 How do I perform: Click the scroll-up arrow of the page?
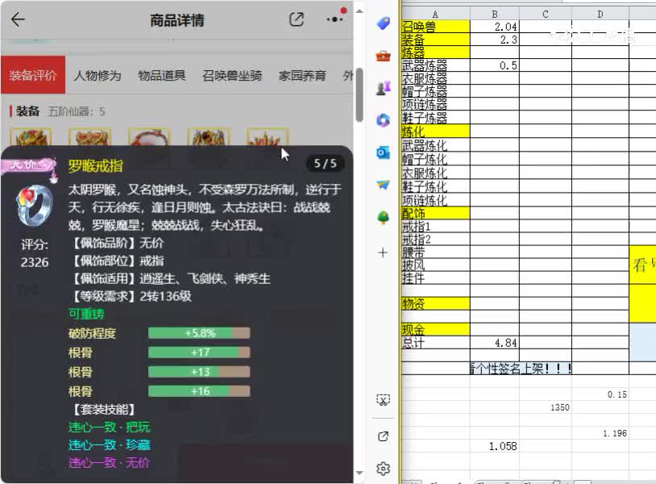click(359, 10)
